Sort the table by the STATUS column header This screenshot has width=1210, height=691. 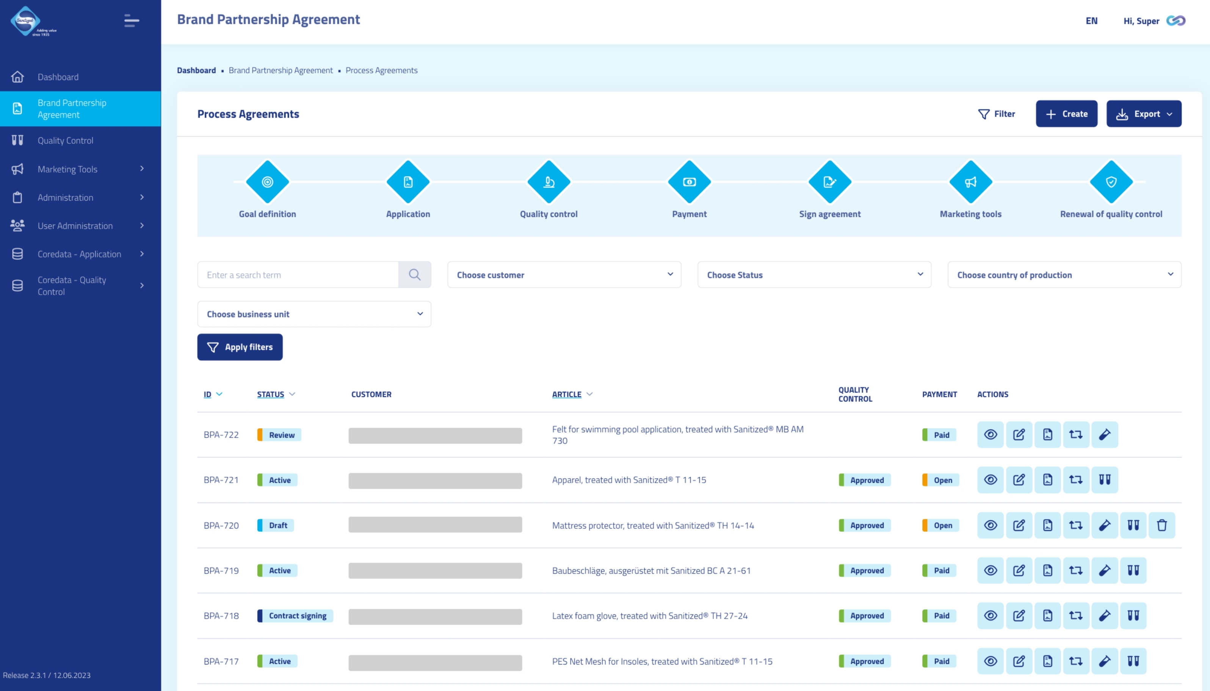tap(270, 394)
